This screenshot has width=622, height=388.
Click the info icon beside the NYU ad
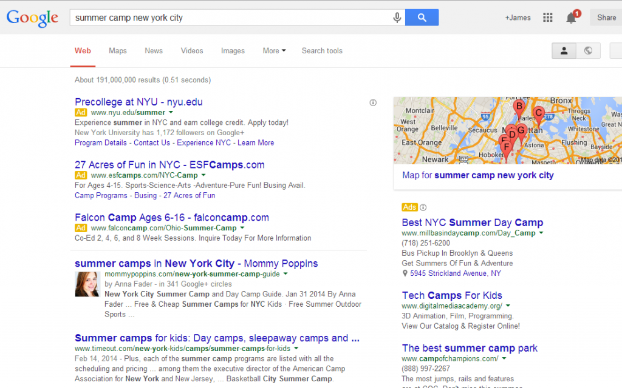373,102
